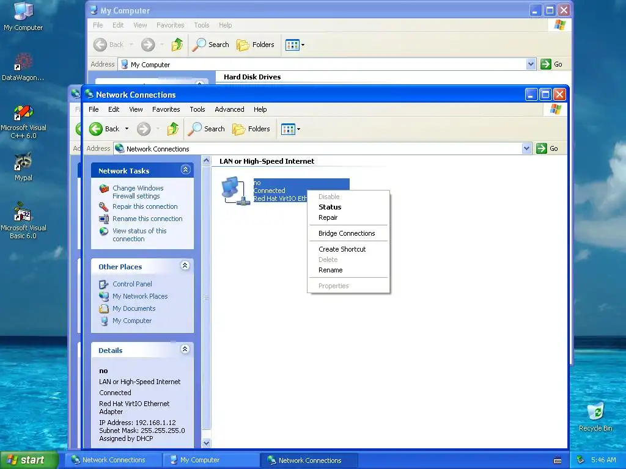This screenshot has width=626, height=469.
Task: Switch to My Computer taskbar button
Action: [x=210, y=460]
